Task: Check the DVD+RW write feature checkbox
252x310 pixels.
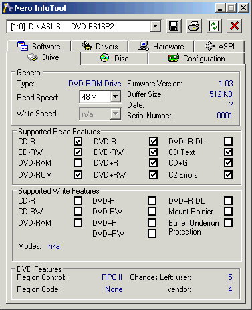Action: pos(152,234)
